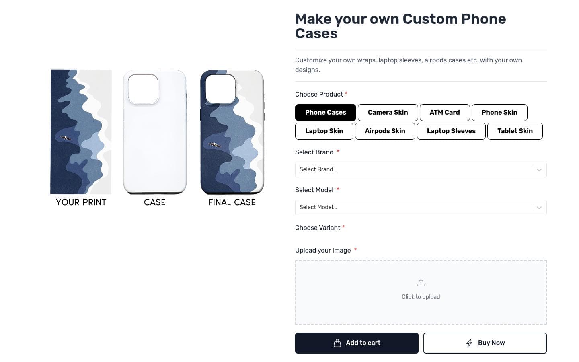Switch to Phone Skin product
Image resolution: width=579 pixels, height=362 pixels.
coord(499,113)
